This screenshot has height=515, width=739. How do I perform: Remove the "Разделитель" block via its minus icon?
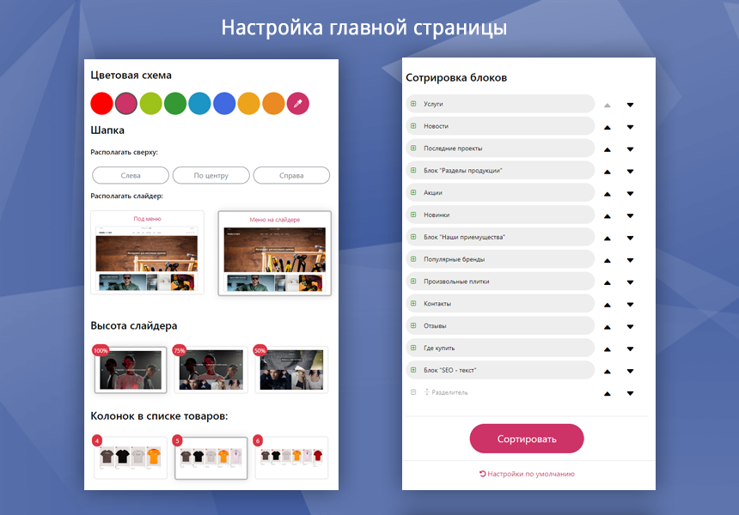(x=413, y=392)
